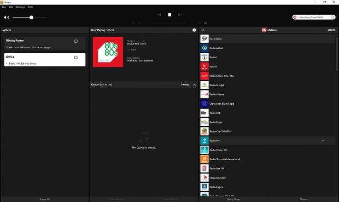Select Radio Net FM station icon
The height and width of the screenshot is (202, 339).
[205, 168]
